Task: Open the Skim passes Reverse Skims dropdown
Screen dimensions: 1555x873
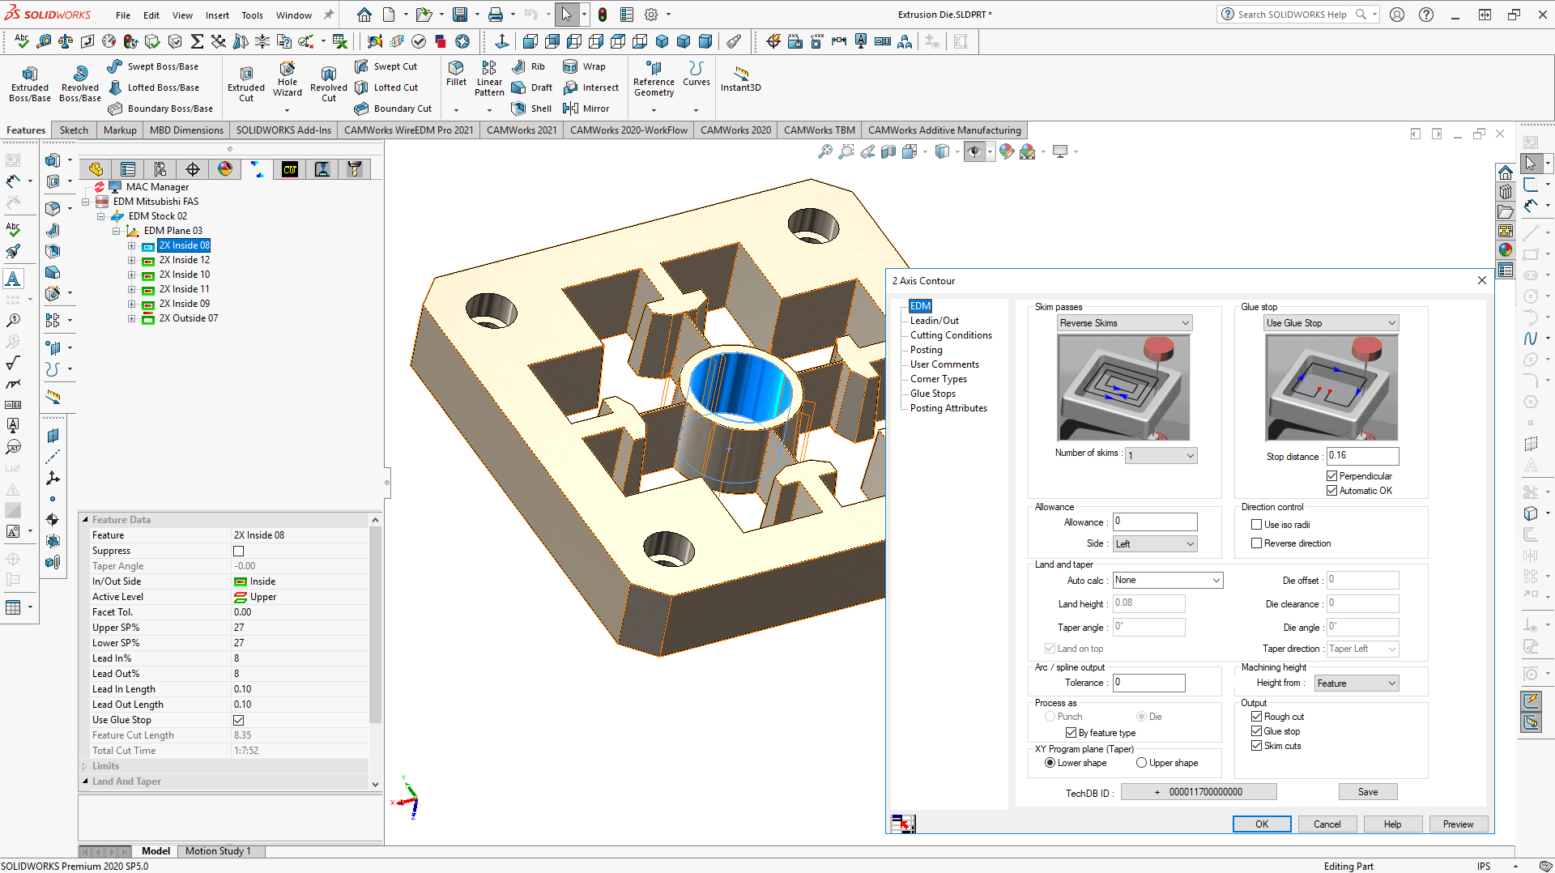Action: pyautogui.click(x=1185, y=322)
